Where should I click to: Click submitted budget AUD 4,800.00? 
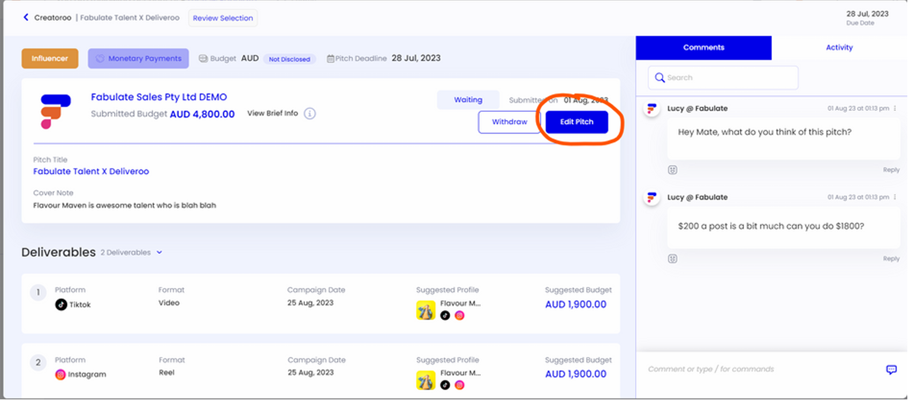pyautogui.click(x=202, y=114)
